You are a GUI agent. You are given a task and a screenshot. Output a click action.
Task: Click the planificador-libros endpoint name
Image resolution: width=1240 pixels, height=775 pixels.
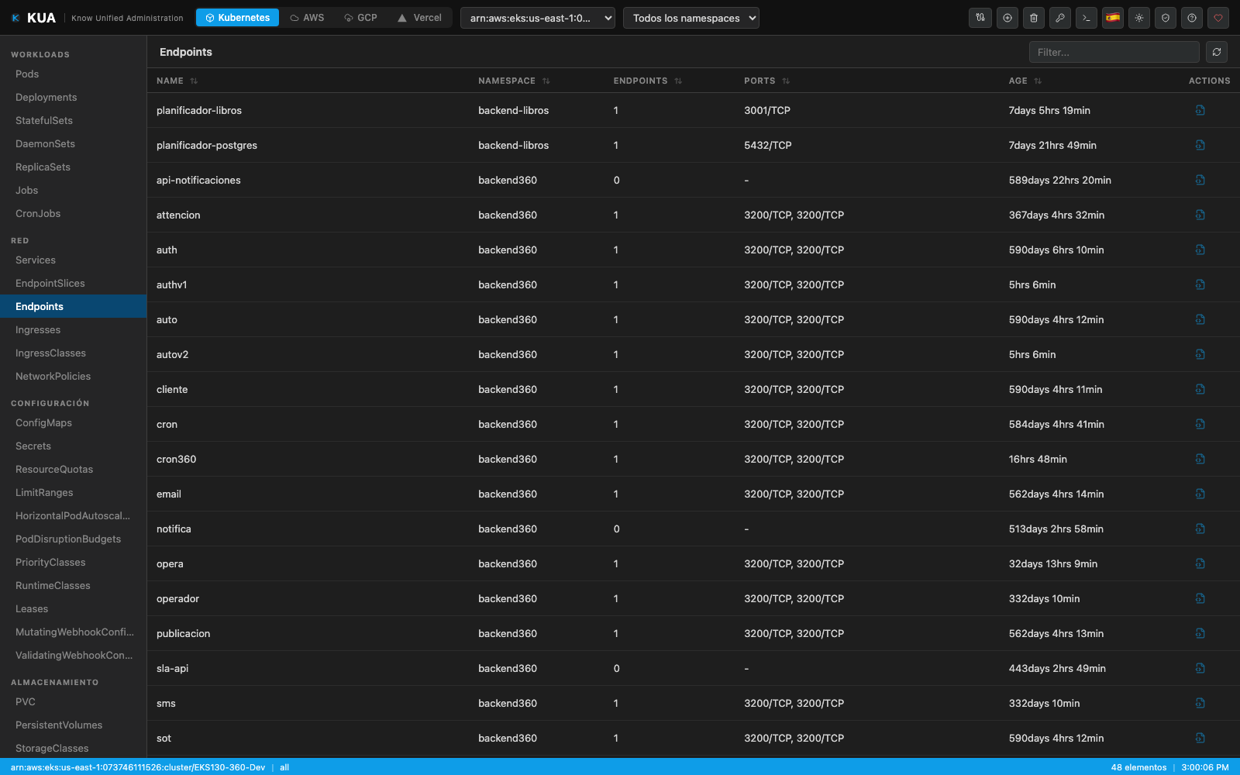[x=199, y=110]
